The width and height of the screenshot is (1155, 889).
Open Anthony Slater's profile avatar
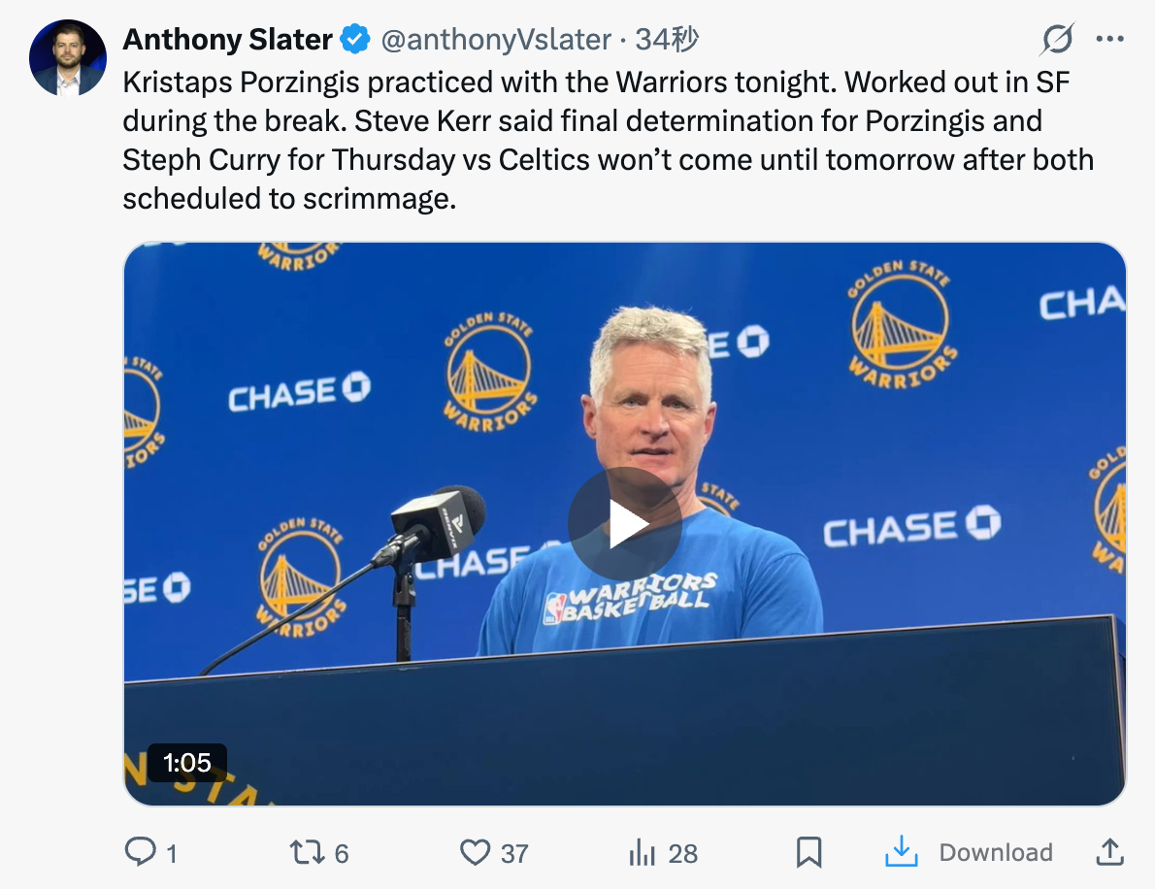(68, 57)
